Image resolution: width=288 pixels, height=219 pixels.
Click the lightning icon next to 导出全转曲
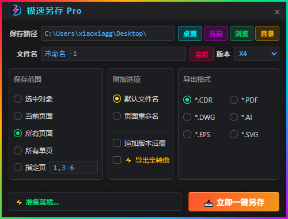click(x=128, y=160)
